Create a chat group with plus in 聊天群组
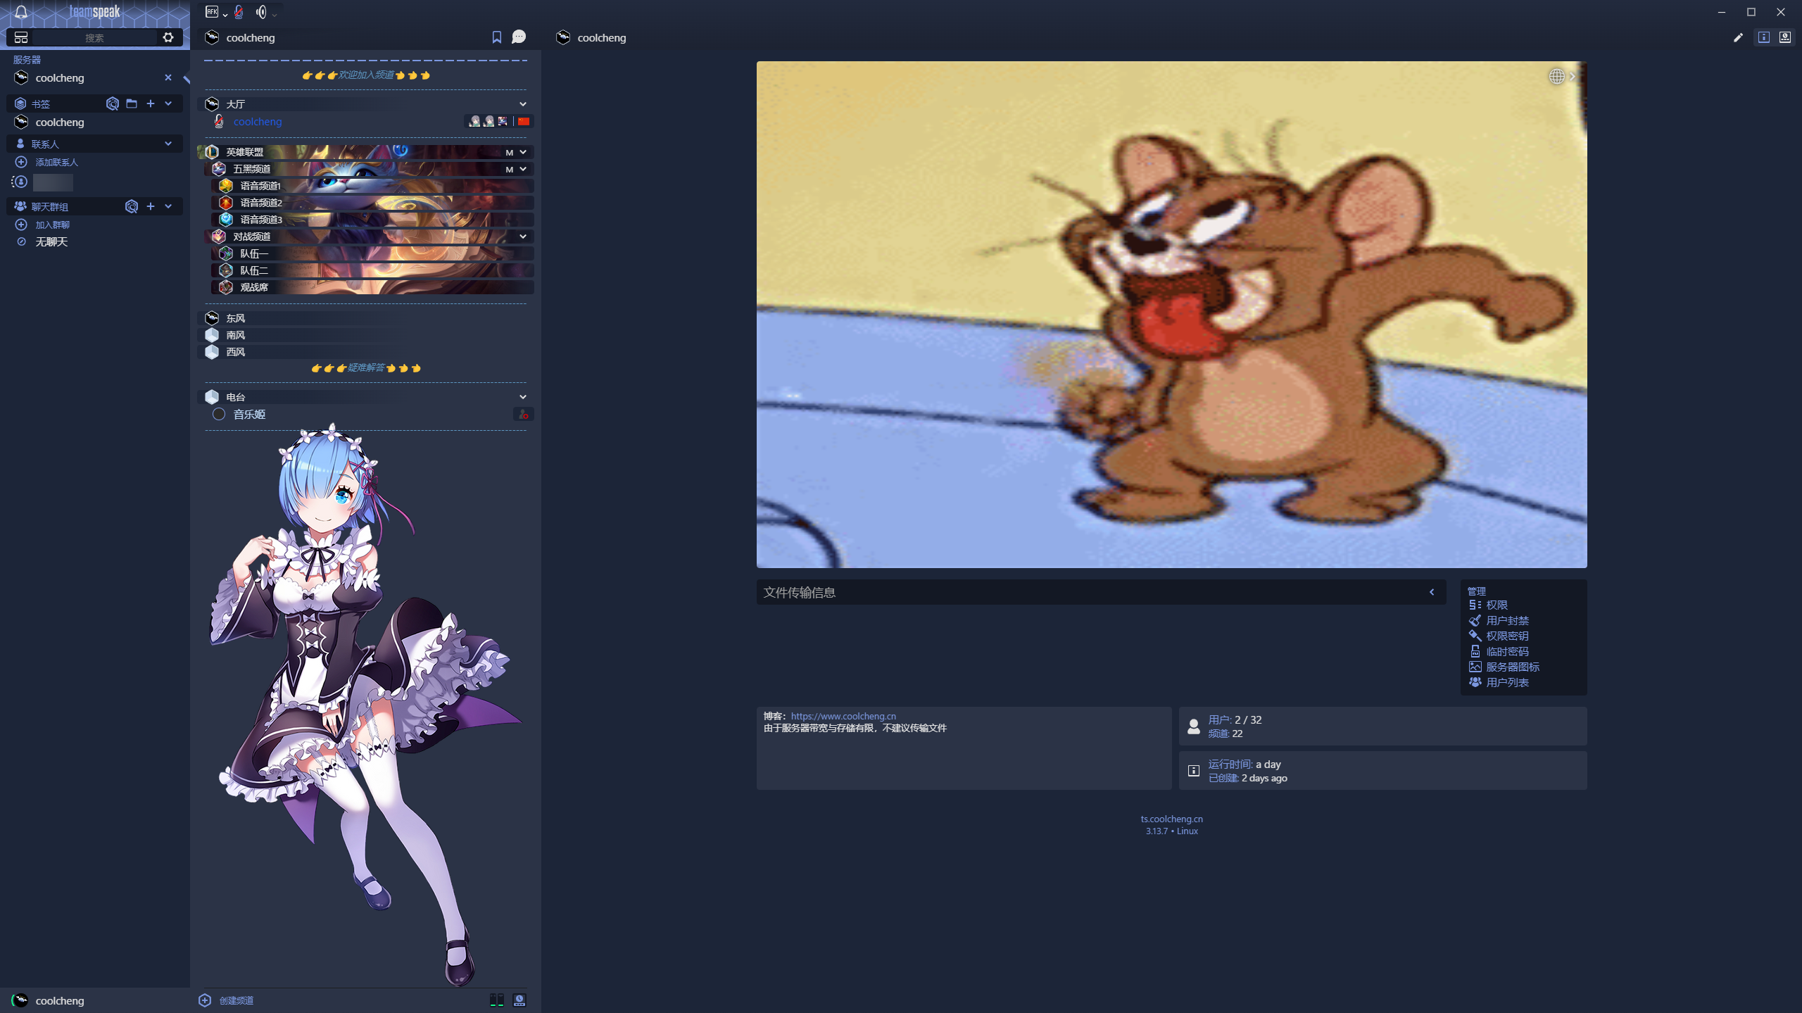1802x1013 pixels. 151,206
